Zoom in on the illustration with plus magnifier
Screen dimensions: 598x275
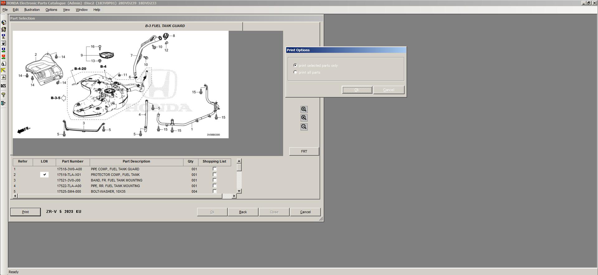tap(304, 109)
